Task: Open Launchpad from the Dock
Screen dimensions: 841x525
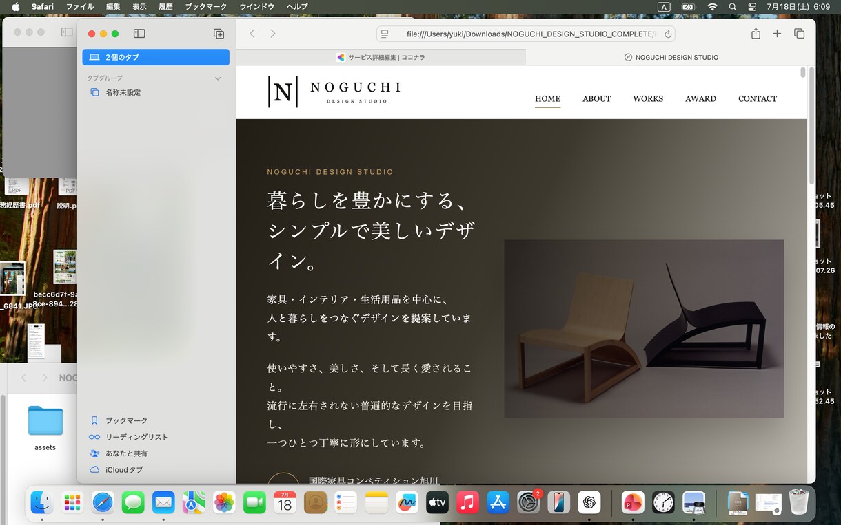Action: (x=72, y=502)
